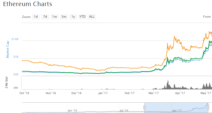Click the Nov '16 date label
The image size is (212, 113).
(x=51, y=93)
